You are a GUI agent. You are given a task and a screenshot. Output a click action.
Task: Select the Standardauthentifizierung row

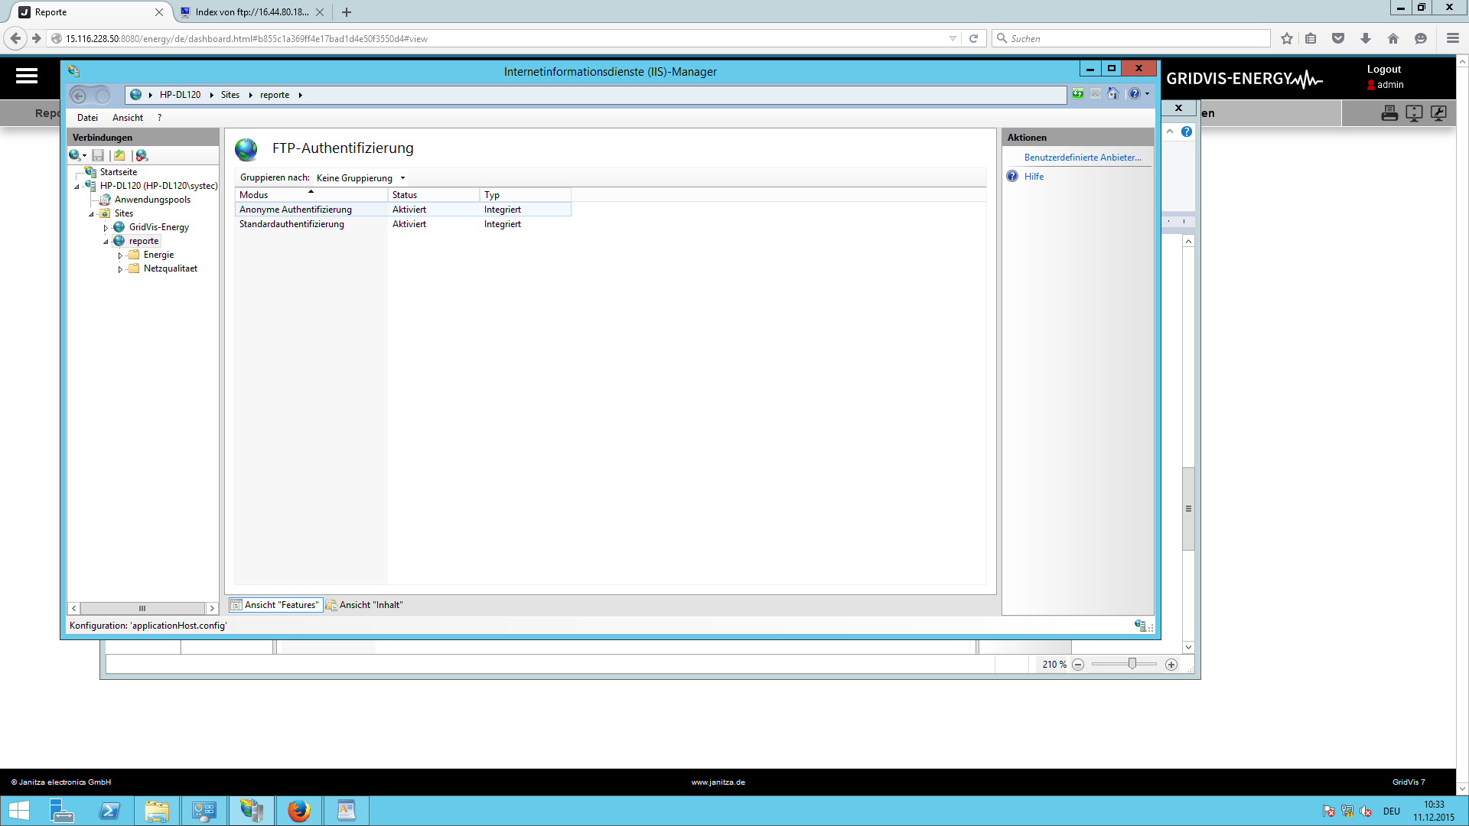[292, 224]
